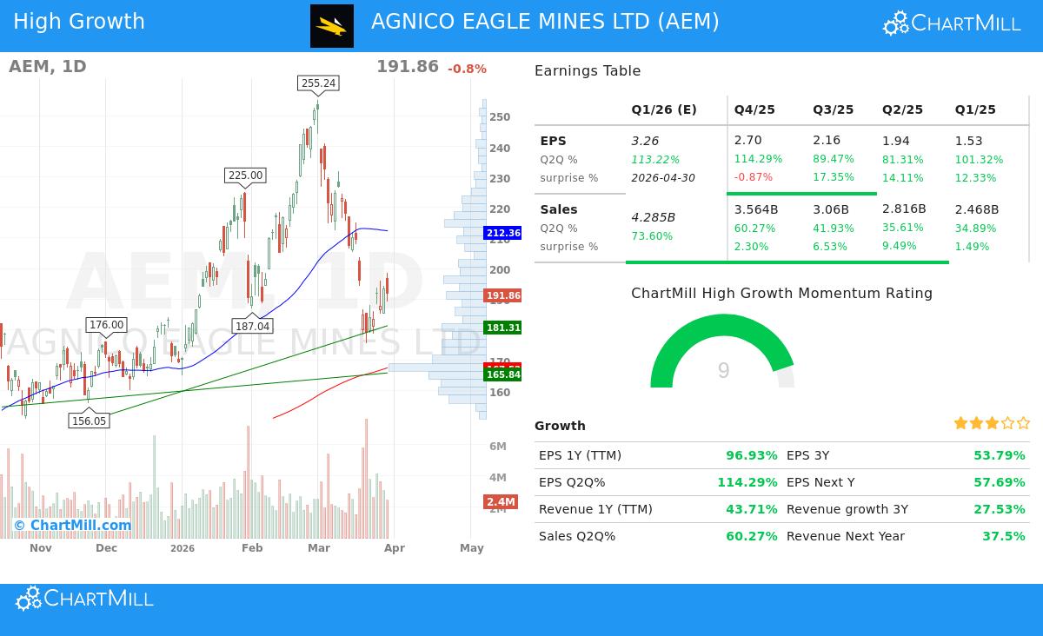The image size is (1043, 636).
Task: Click the red 2.4M volume badge
Action: tap(500, 501)
